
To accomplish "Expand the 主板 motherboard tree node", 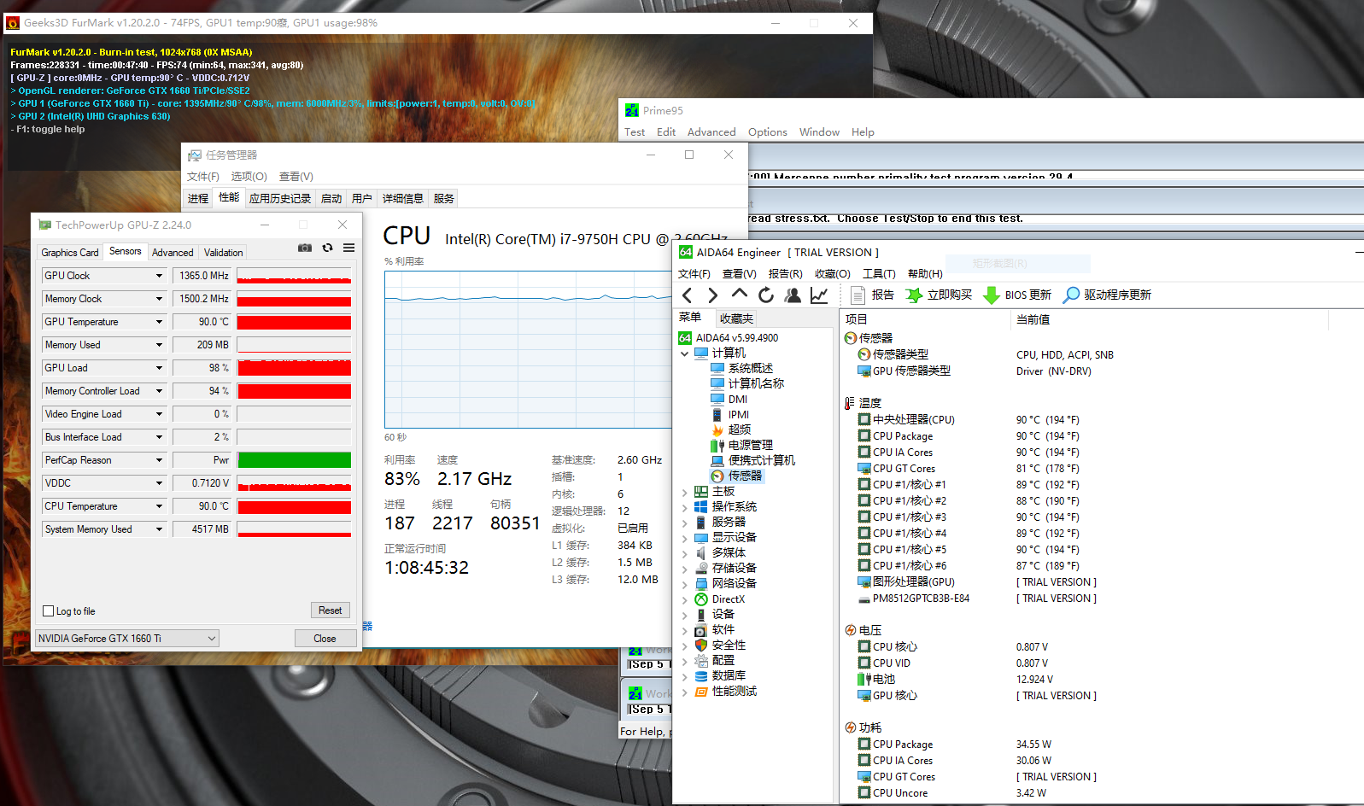I will 685,492.
